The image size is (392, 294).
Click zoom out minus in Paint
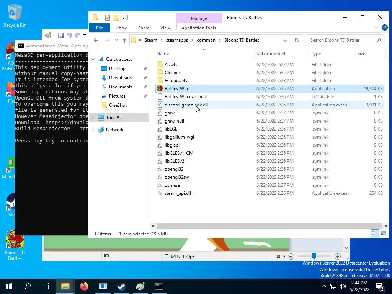291,256
